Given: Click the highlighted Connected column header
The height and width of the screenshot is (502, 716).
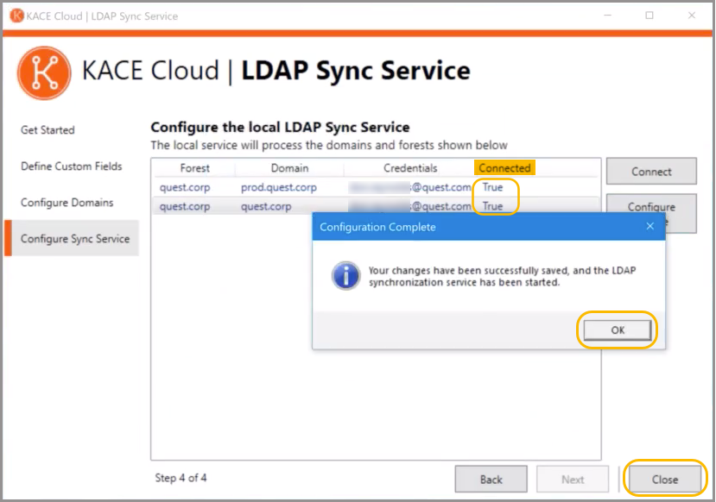Looking at the screenshot, I should coord(504,168).
